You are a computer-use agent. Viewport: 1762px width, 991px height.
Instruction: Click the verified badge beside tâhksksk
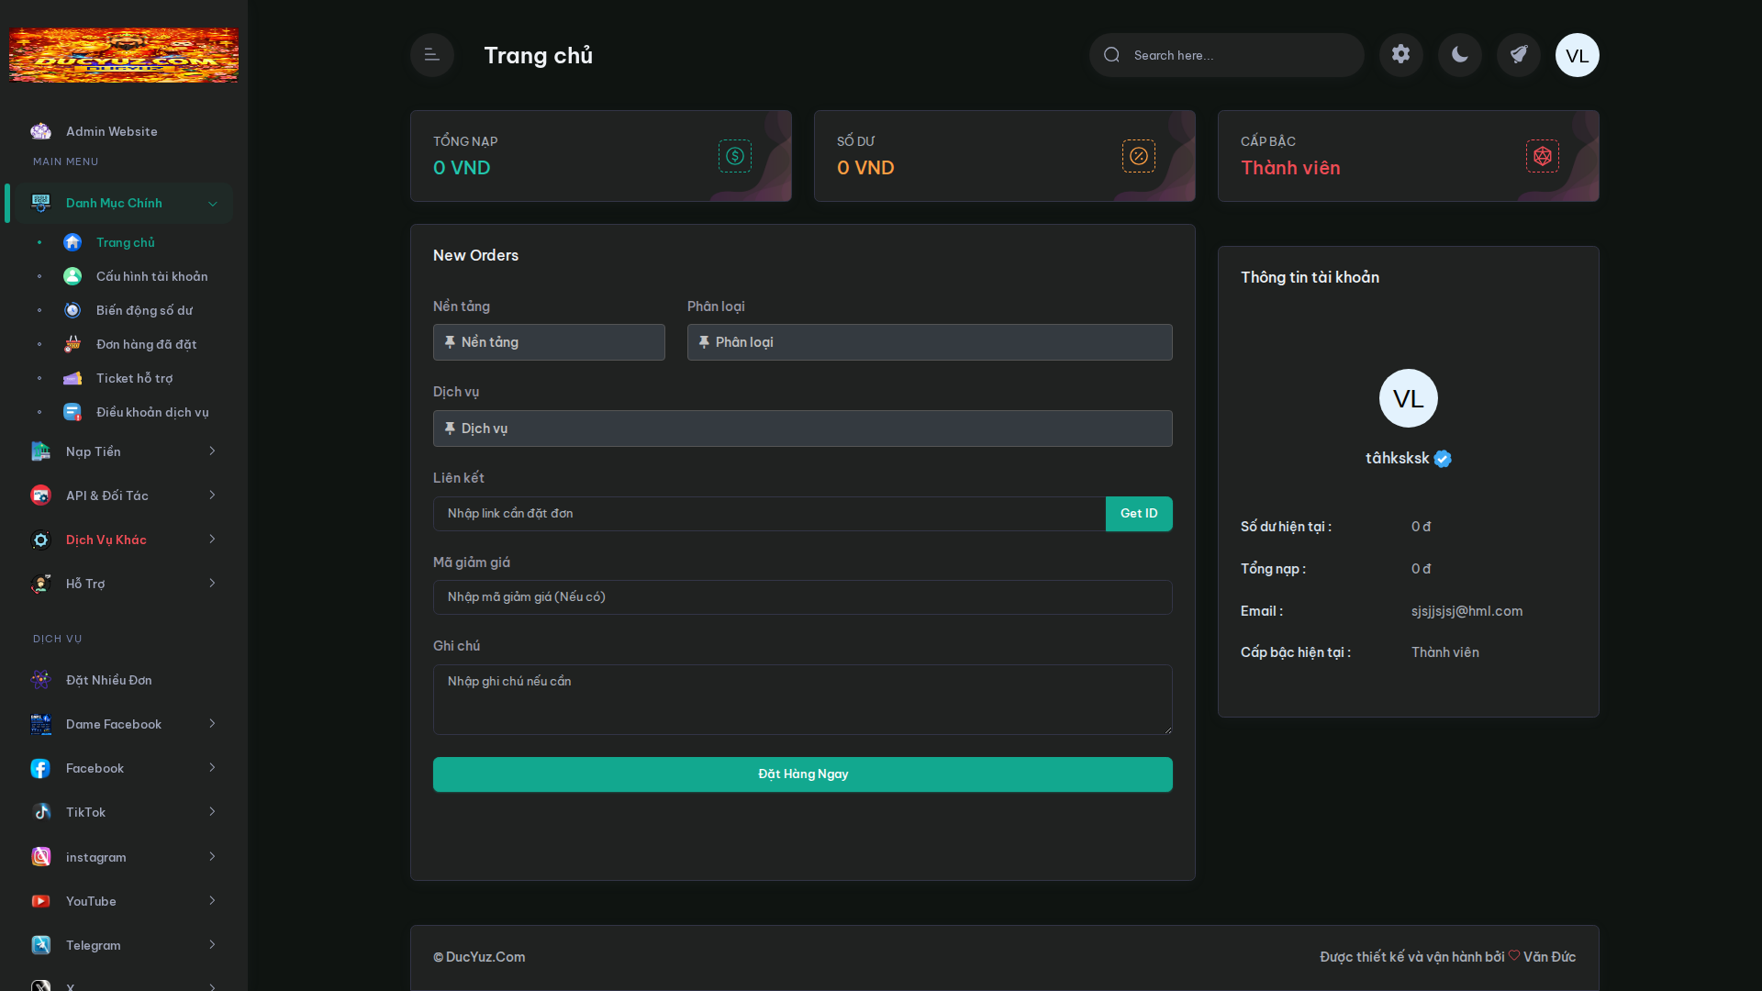coord(1443,459)
